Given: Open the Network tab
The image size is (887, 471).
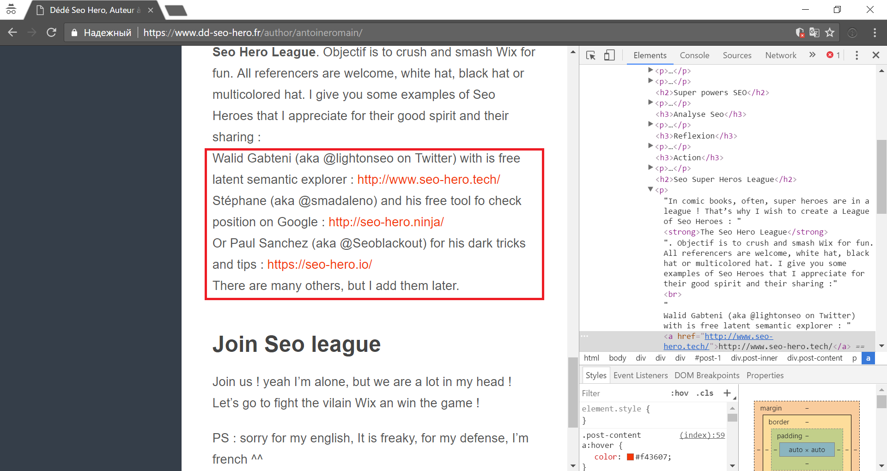Looking at the screenshot, I should click(781, 55).
